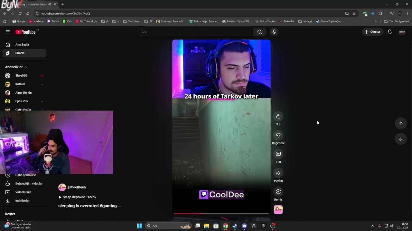Screen dimensions: 412x231
Task: Open SheefGG subscription channel
Action: pos(24,76)
